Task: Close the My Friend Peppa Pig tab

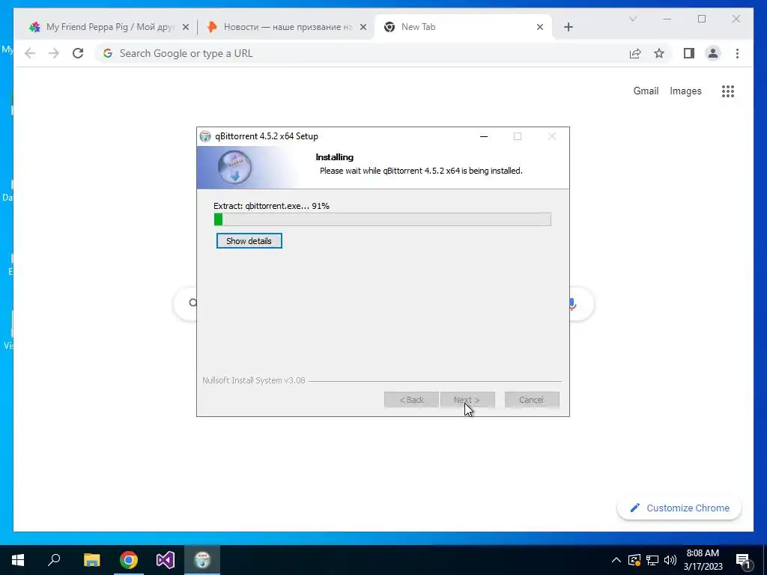Action: 186,28
